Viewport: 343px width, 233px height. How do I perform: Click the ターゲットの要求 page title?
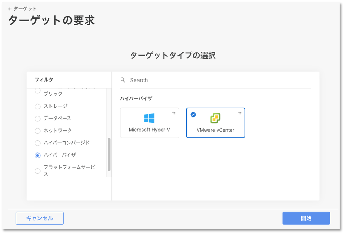tap(51, 20)
